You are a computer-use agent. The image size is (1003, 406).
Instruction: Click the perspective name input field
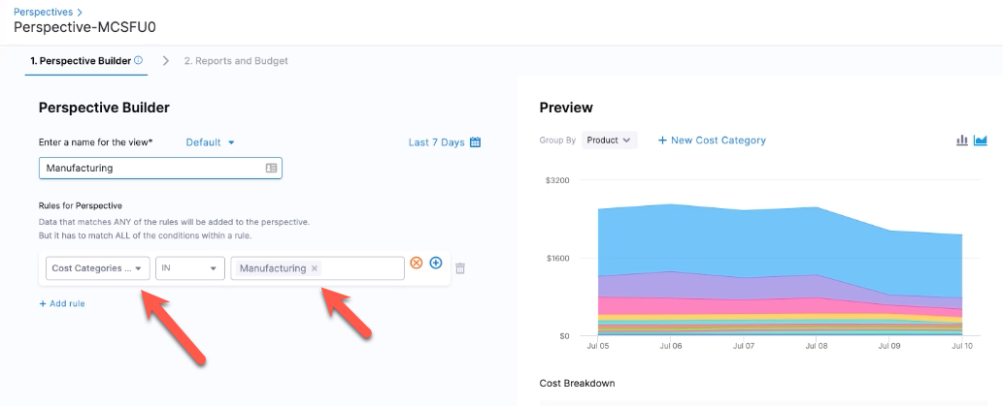click(x=150, y=168)
